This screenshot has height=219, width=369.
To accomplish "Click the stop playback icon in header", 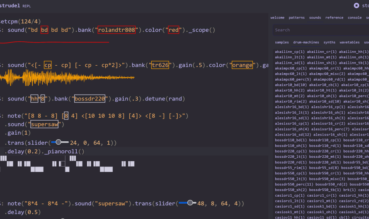I will pos(356,5).
